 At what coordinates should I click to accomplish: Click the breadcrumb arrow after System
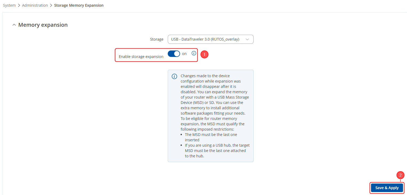(x=19, y=5)
